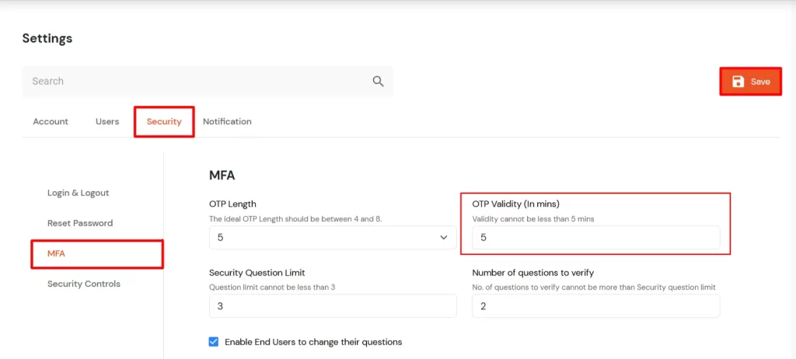Select the Security tab
The width and height of the screenshot is (796, 359).
tap(164, 121)
